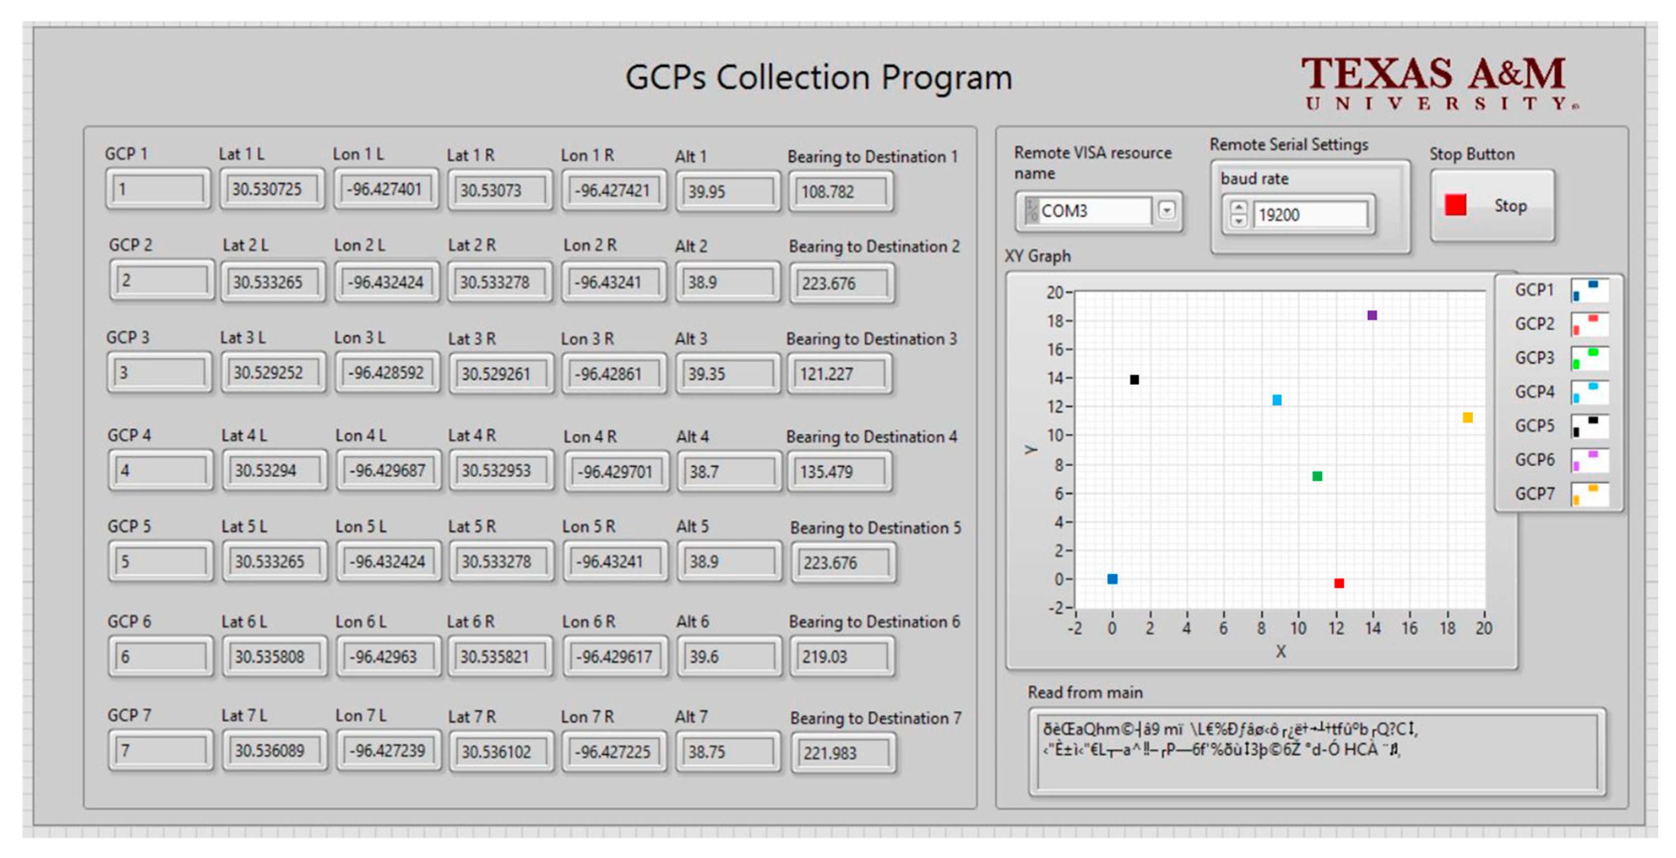Decrease baud rate with the down arrow
The width and height of the screenshot is (1676, 858).
pyautogui.click(x=1239, y=222)
